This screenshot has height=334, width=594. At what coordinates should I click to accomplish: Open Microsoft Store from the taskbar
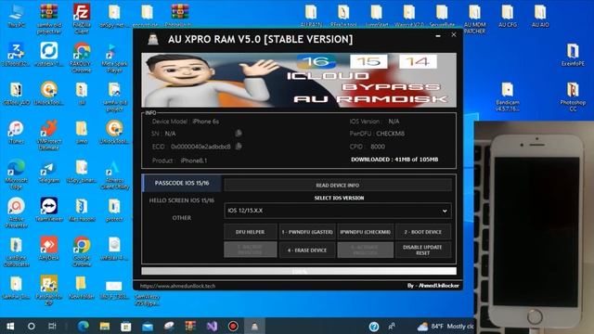(126, 326)
